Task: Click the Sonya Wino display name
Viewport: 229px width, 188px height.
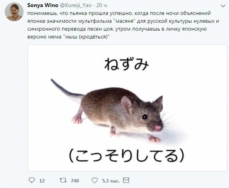Action: (x=43, y=5)
